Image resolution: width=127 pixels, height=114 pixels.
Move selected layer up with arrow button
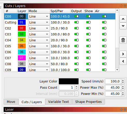point(123,19)
